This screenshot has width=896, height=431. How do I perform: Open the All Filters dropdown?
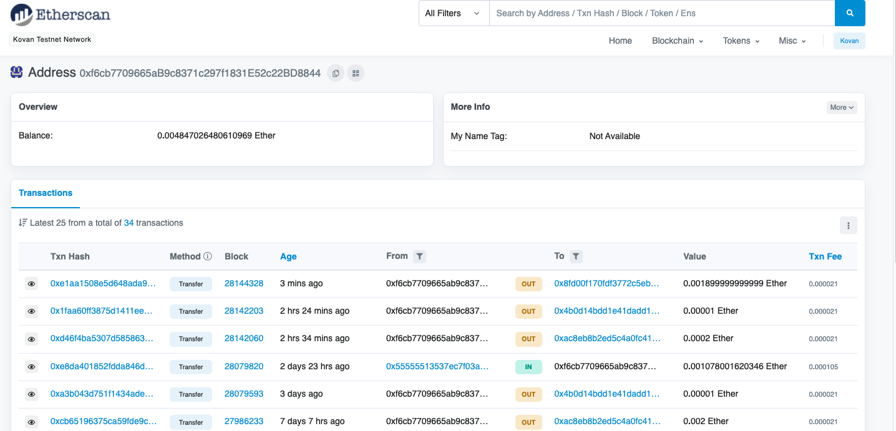point(454,13)
